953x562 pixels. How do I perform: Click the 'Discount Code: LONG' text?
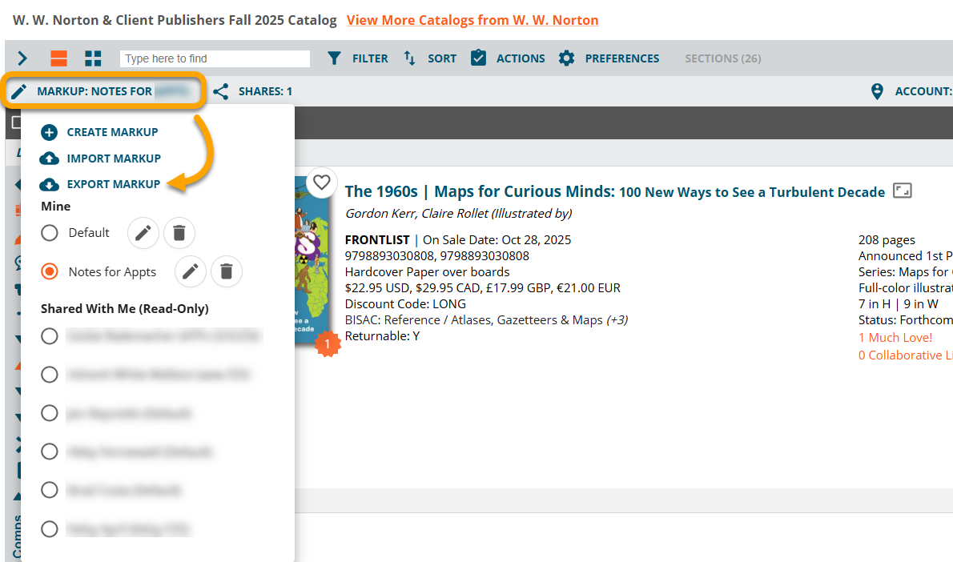pos(405,303)
